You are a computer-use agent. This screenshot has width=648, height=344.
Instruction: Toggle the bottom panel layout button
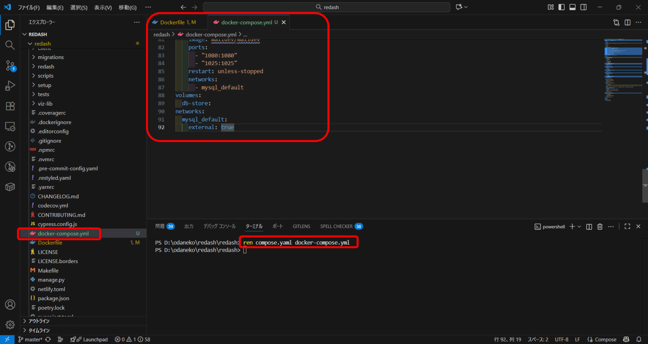572,7
